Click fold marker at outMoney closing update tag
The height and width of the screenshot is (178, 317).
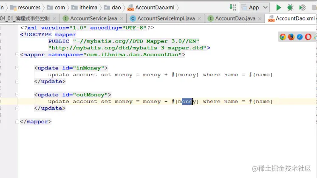17,108
